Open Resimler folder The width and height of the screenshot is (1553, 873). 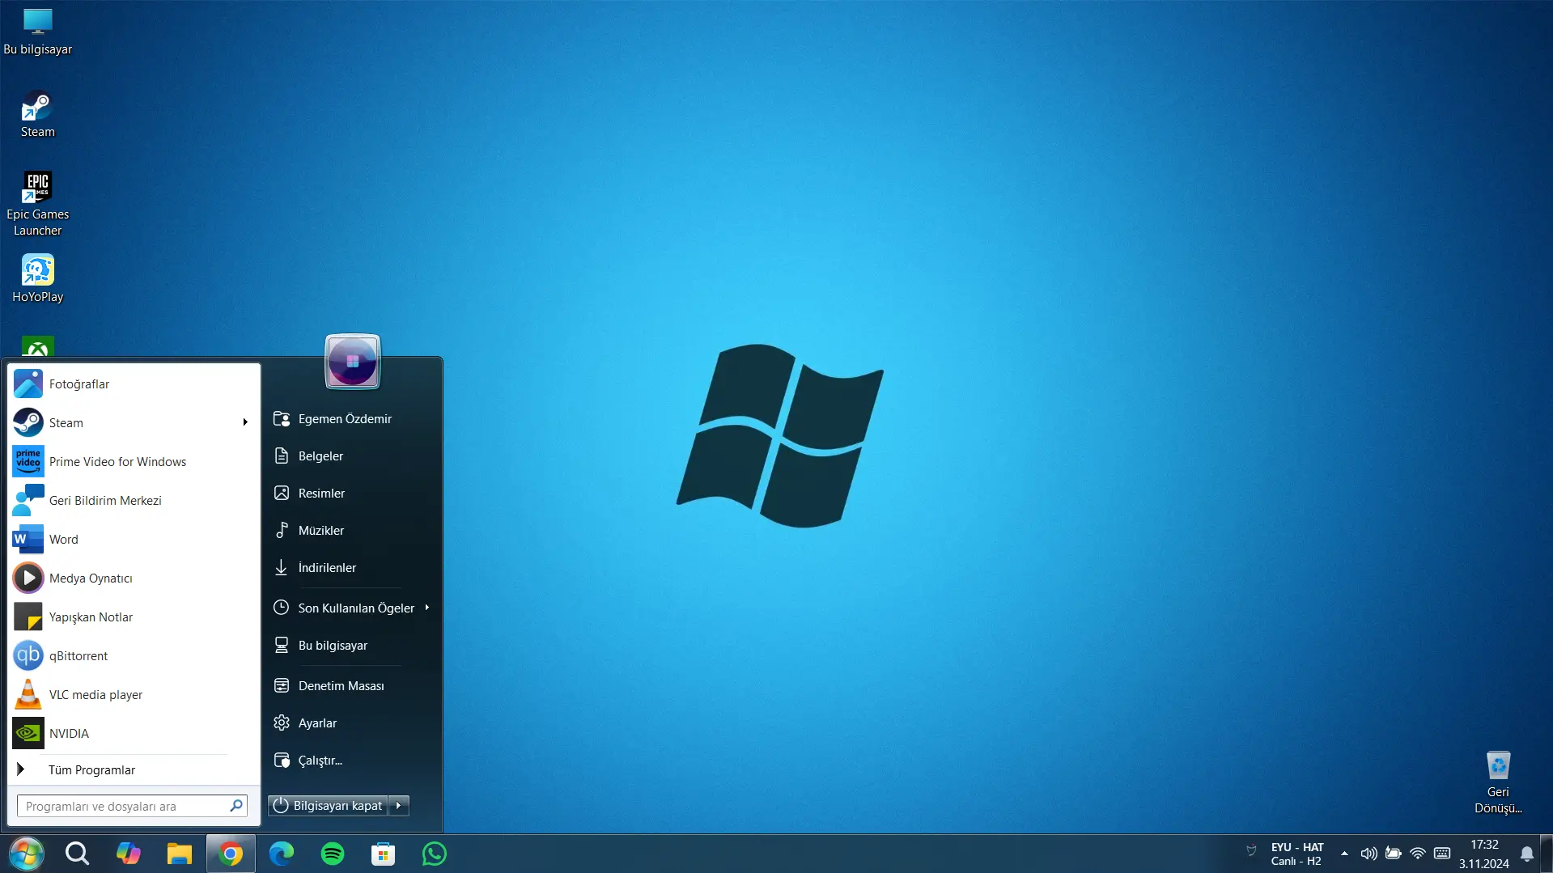click(x=353, y=494)
